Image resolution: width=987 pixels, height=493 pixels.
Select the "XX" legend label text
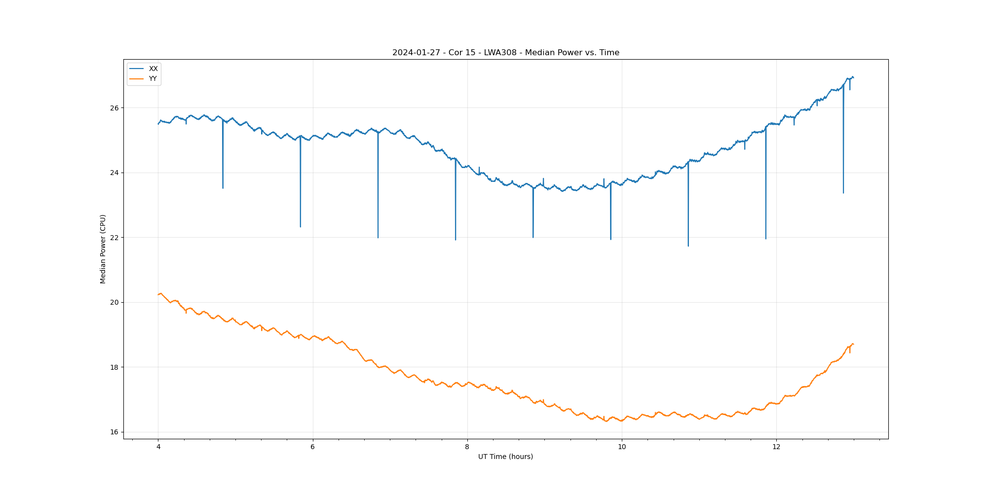click(x=153, y=69)
